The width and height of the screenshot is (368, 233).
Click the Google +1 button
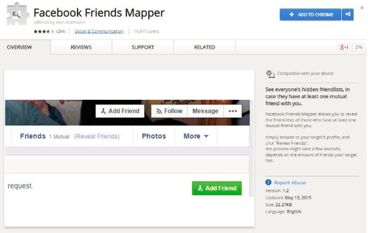[x=344, y=47]
